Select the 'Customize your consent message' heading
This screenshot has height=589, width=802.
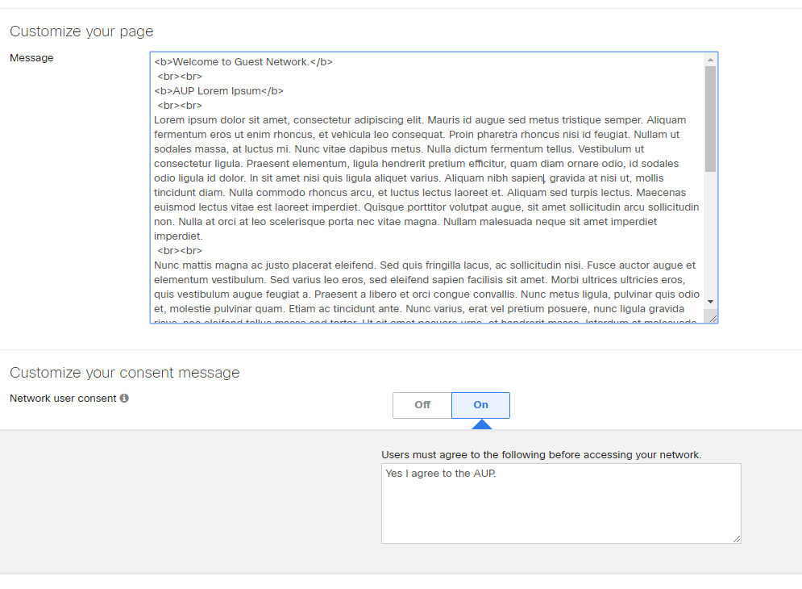(124, 373)
